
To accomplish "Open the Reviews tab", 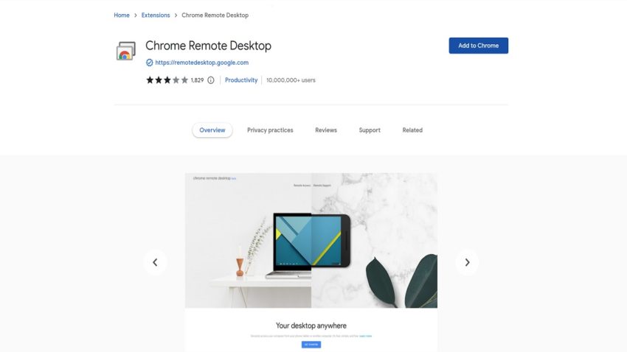I will pos(326,130).
